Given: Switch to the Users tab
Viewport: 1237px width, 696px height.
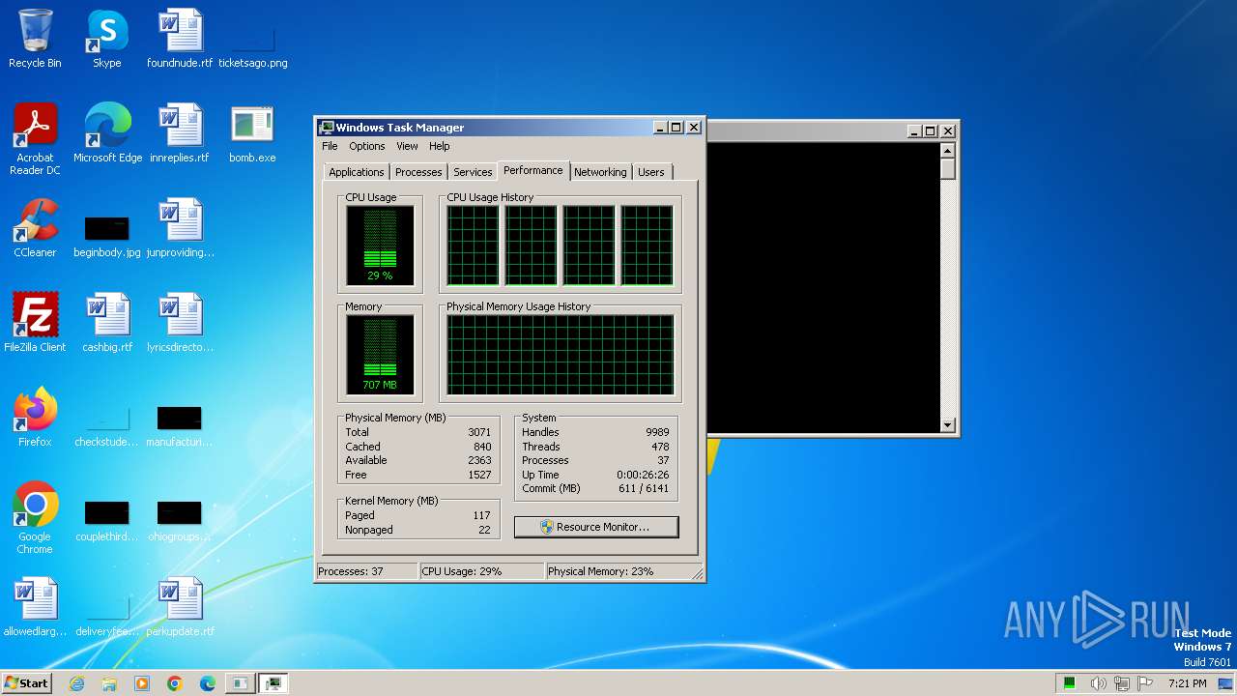Looking at the screenshot, I should coord(651,172).
